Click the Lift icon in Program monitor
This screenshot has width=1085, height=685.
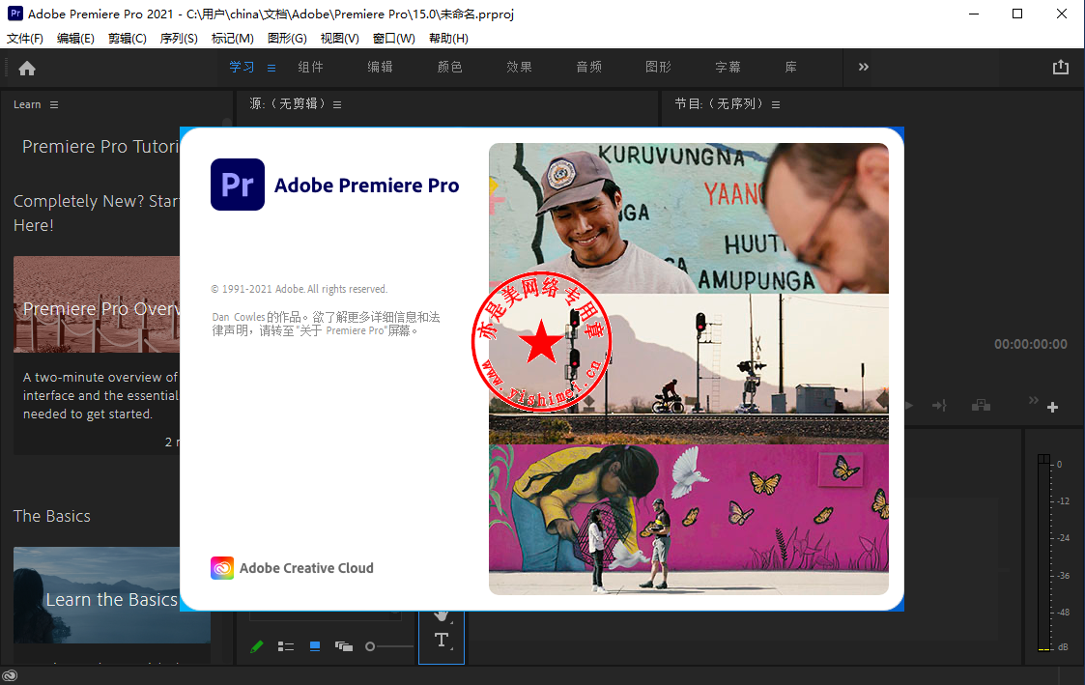point(981,406)
